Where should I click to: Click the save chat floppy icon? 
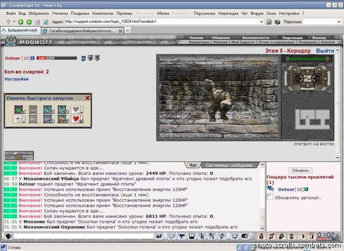coord(191,236)
